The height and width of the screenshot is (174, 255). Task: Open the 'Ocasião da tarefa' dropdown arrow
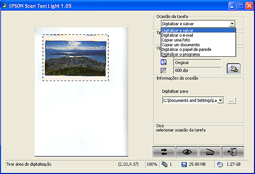coord(232,24)
